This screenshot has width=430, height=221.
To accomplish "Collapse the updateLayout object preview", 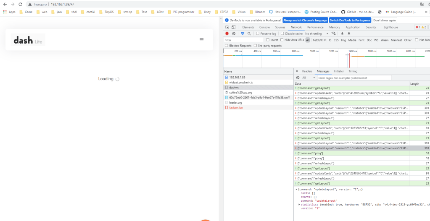I will (x=296, y=189).
